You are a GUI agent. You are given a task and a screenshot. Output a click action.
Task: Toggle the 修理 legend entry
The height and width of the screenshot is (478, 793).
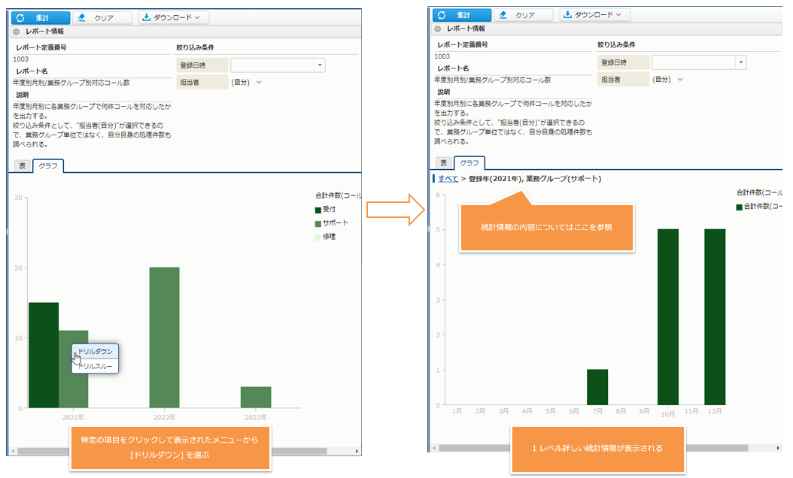(x=329, y=237)
